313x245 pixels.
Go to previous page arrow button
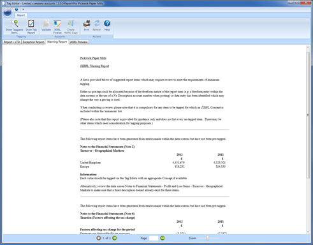coord(99,238)
